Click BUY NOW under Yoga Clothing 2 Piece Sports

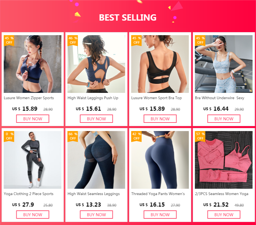click(x=33, y=215)
